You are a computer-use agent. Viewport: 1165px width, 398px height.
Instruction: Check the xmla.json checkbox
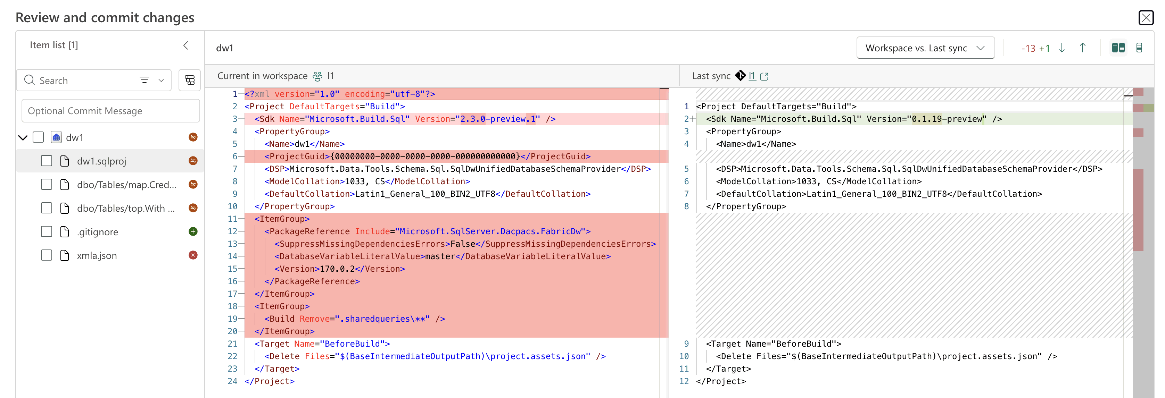click(47, 255)
